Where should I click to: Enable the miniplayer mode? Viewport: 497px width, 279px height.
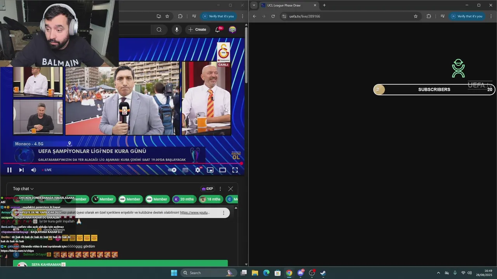point(210,170)
